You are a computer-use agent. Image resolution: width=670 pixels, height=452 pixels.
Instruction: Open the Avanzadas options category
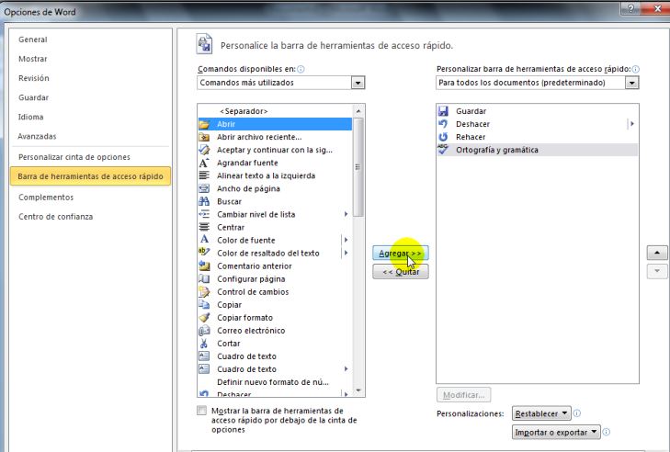tap(37, 136)
